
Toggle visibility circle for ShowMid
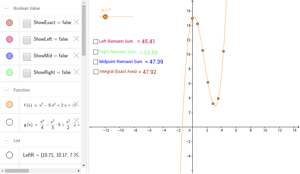(10, 56)
